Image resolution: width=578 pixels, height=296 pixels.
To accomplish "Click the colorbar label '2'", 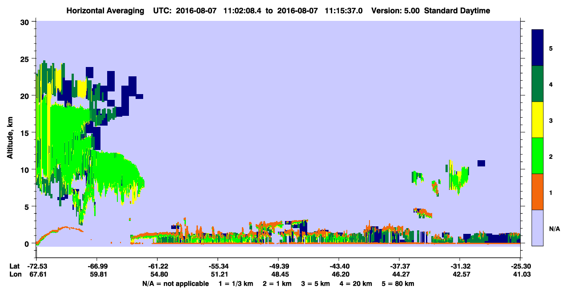I will point(551,156).
